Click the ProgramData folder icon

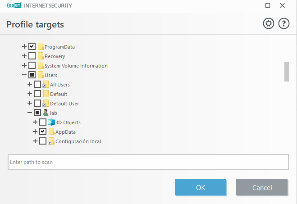[x=41, y=46]
